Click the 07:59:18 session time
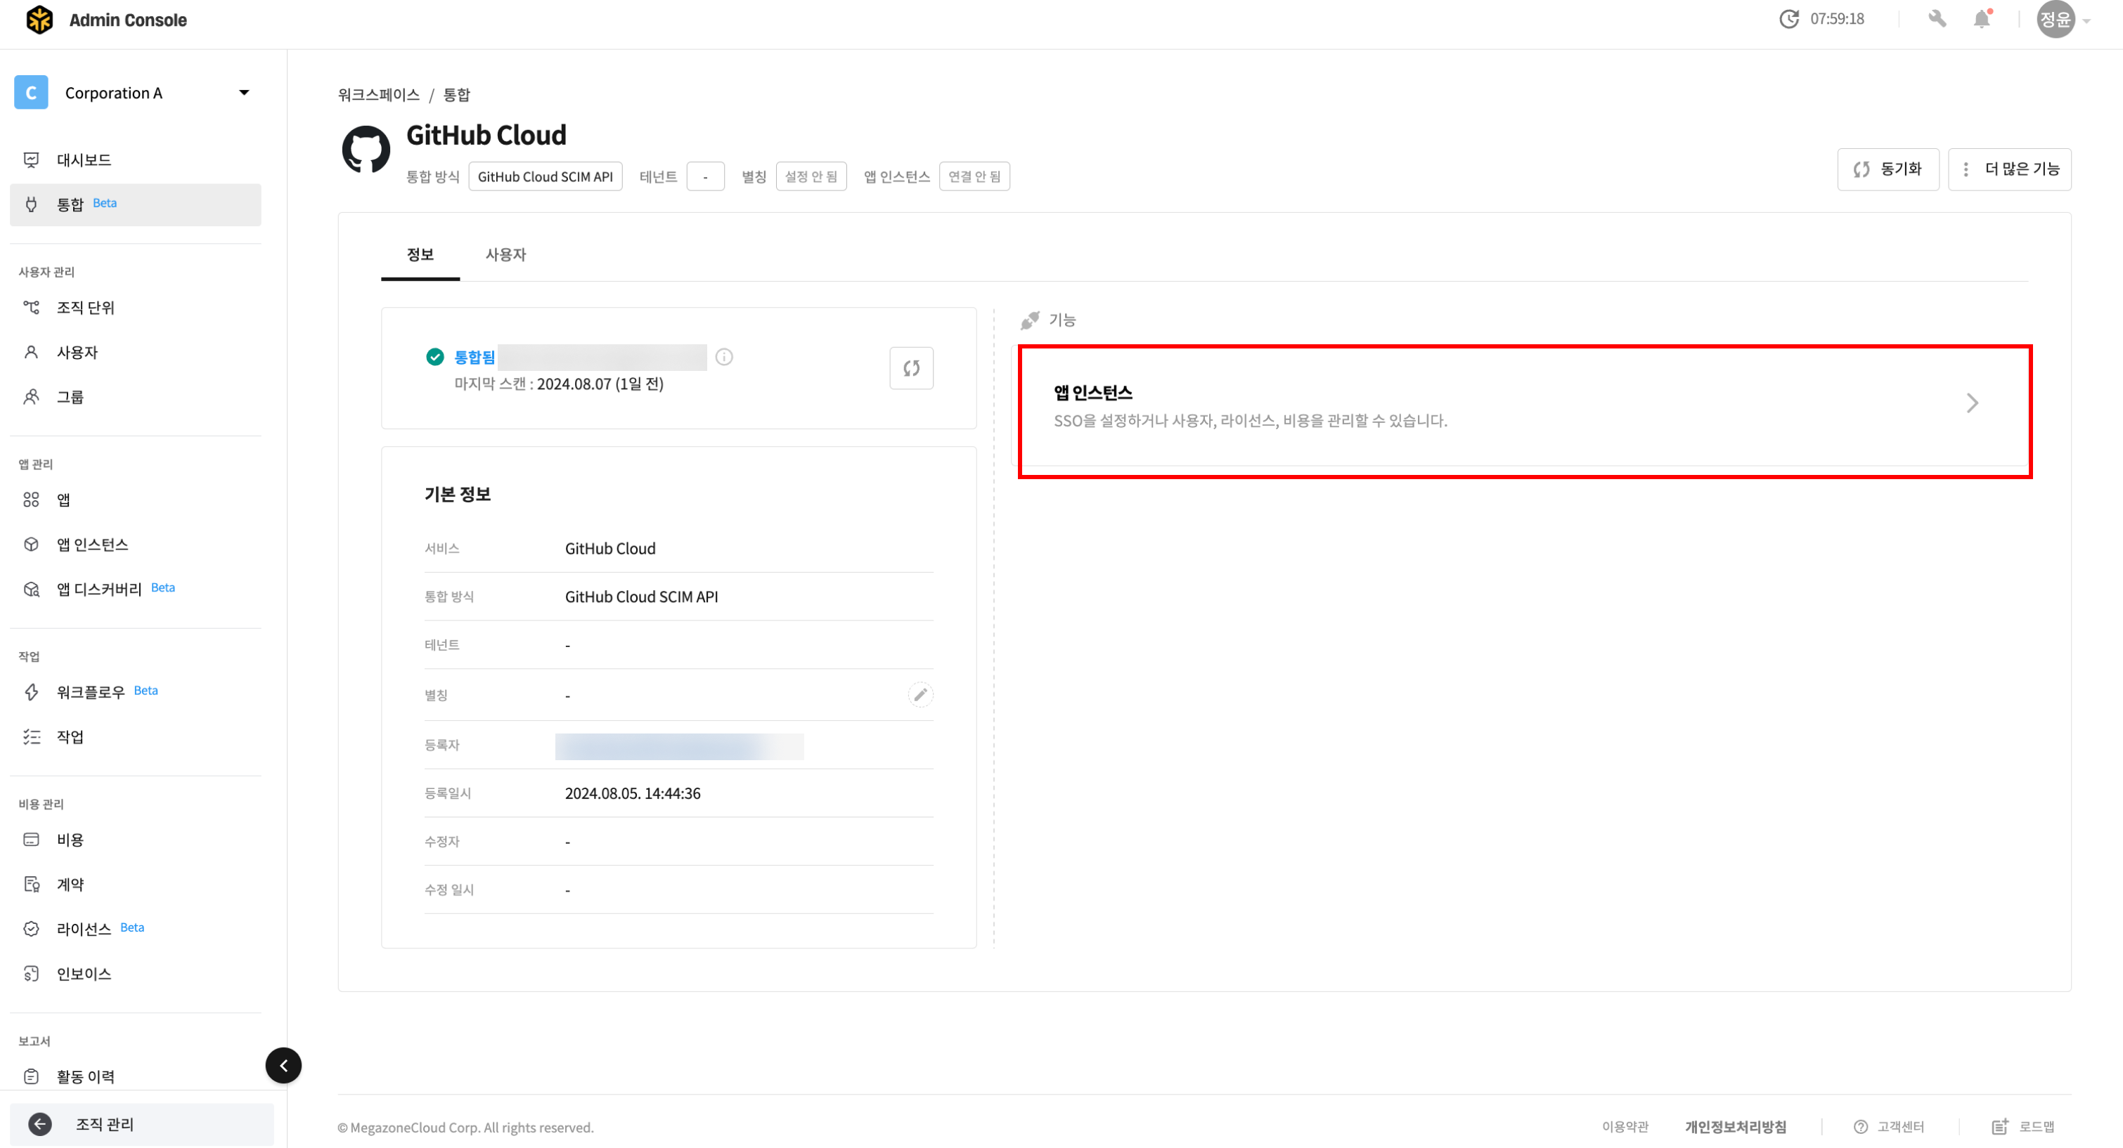Image resolution: width=2123 pixels, height=1148 pixels. click(1837, 19)
